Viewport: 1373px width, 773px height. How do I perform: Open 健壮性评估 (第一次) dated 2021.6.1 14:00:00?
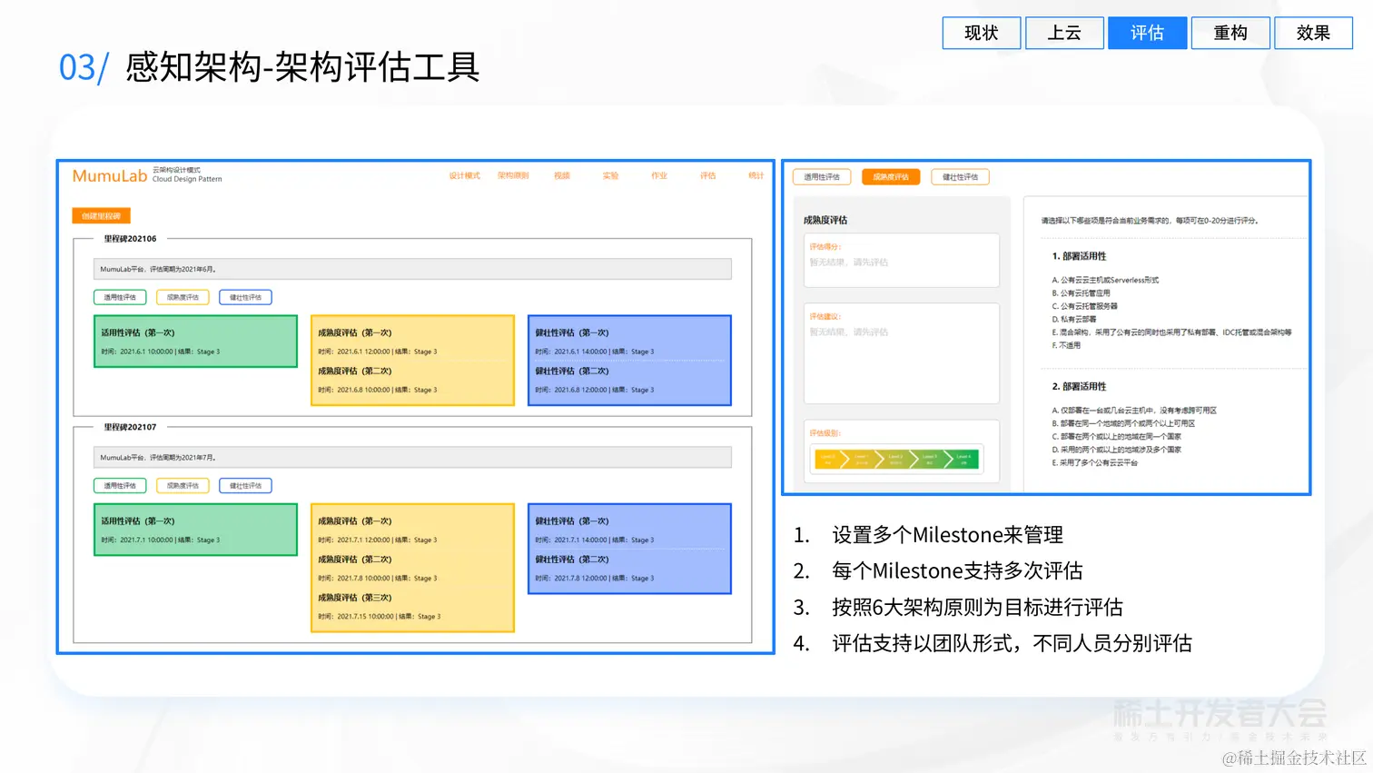[629, 342]
